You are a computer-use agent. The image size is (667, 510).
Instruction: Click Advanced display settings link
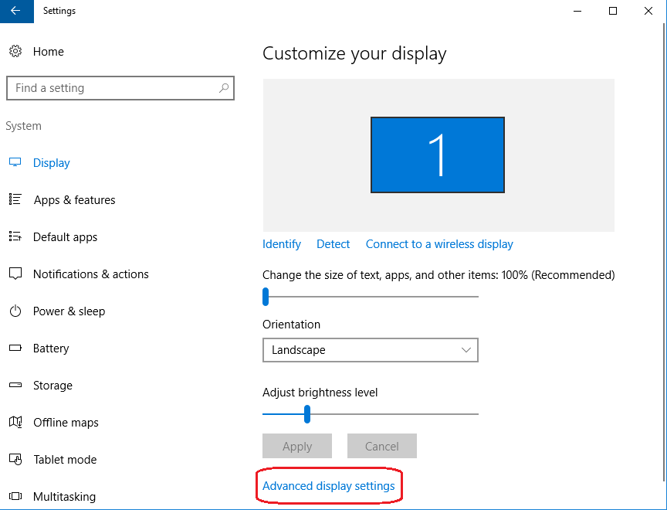pyautogui.click(x=329, y=486)
